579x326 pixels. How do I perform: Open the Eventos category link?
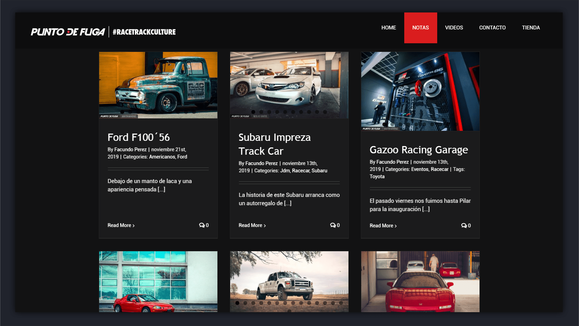coord(420,169)
